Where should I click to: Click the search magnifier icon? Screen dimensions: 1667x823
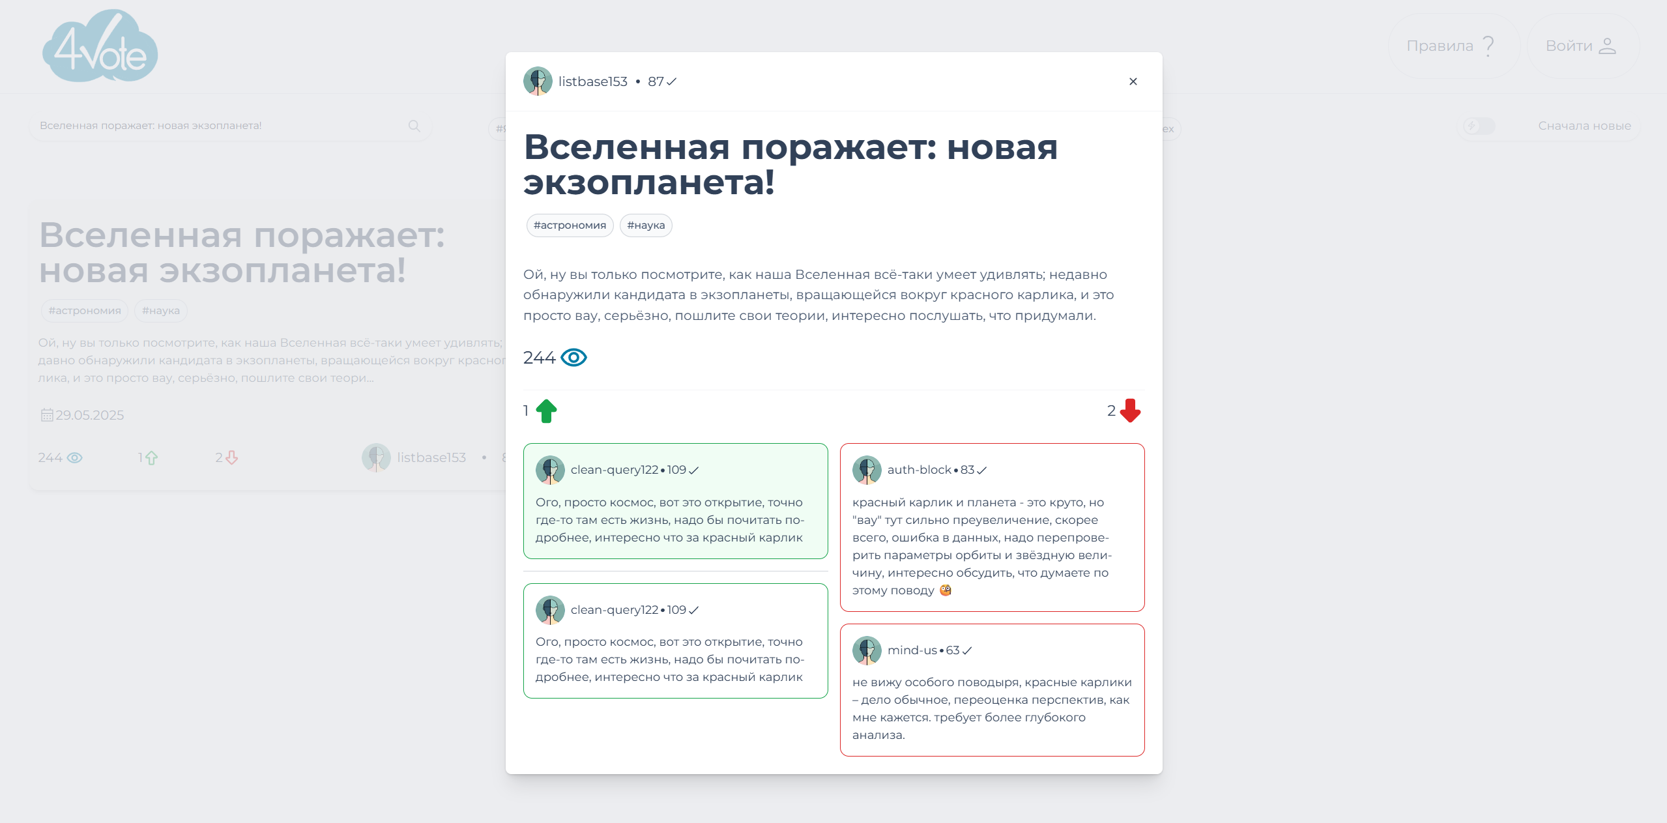click(414, 126)
